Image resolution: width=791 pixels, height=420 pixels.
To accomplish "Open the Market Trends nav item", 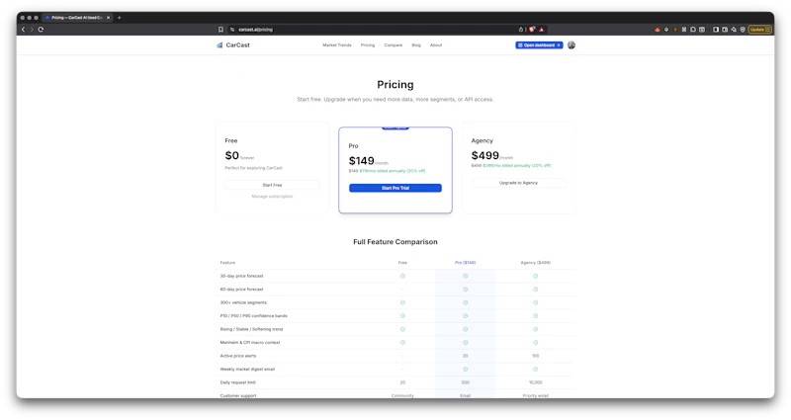I will [337, 45].
